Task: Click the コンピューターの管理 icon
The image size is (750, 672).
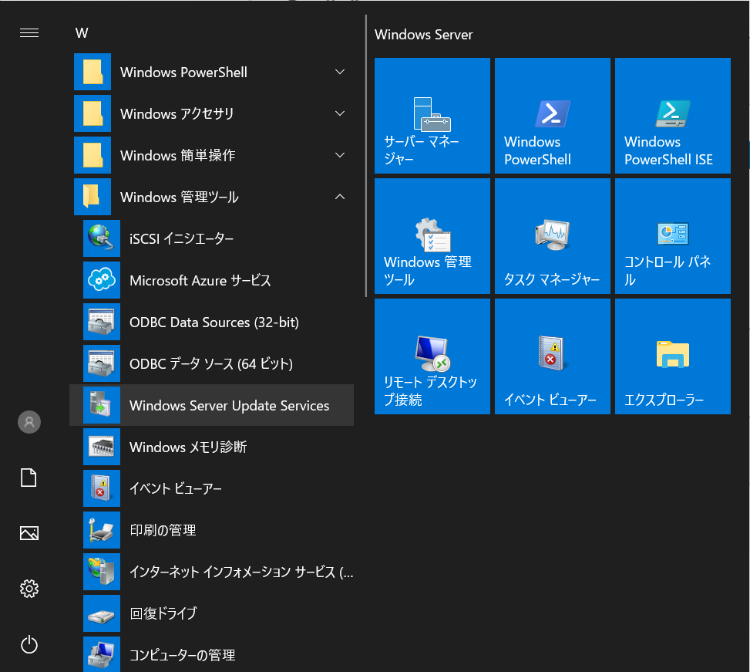Action: coord(102,653)
